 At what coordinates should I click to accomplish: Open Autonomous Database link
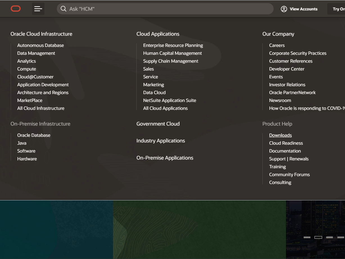coord(40,46)
